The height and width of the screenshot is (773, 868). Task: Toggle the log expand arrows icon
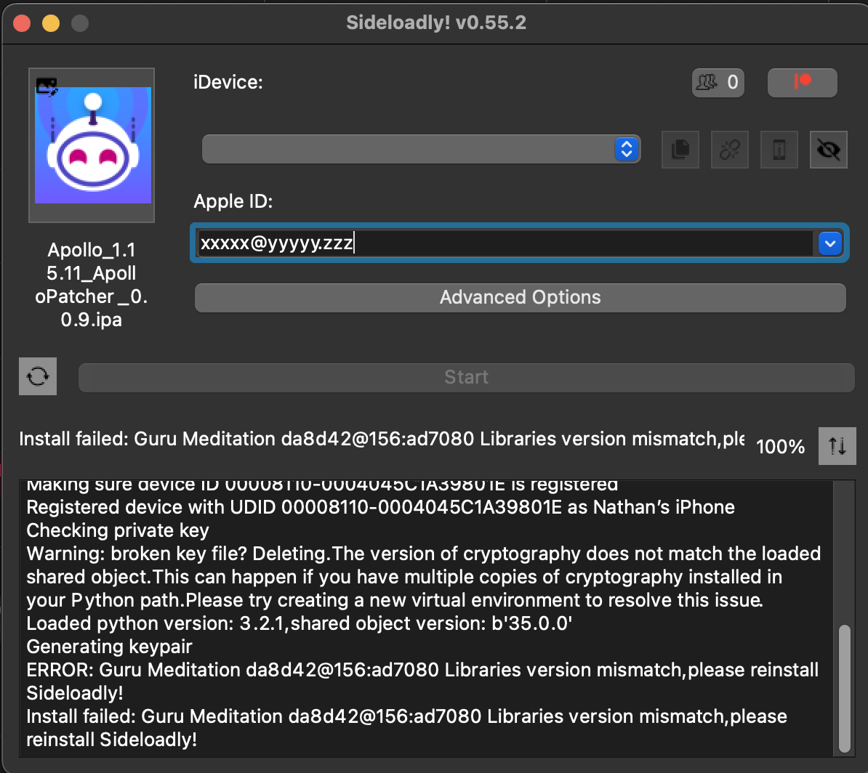point(837,445)
